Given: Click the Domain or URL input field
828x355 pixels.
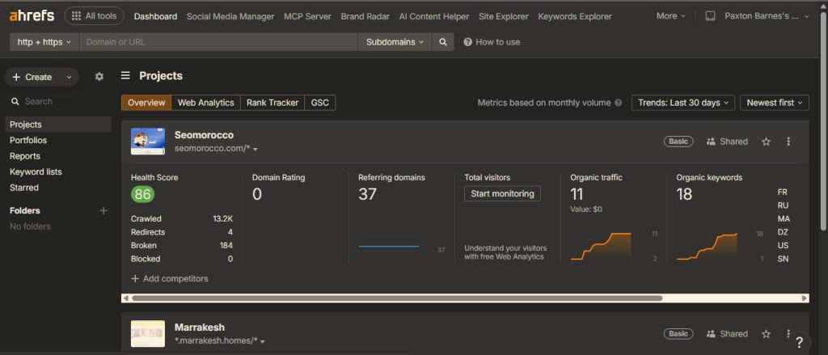Looking at the screenshot, I should coord(218,42).
